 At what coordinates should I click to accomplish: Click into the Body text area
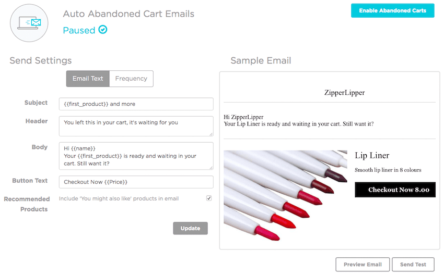[136, 156]
